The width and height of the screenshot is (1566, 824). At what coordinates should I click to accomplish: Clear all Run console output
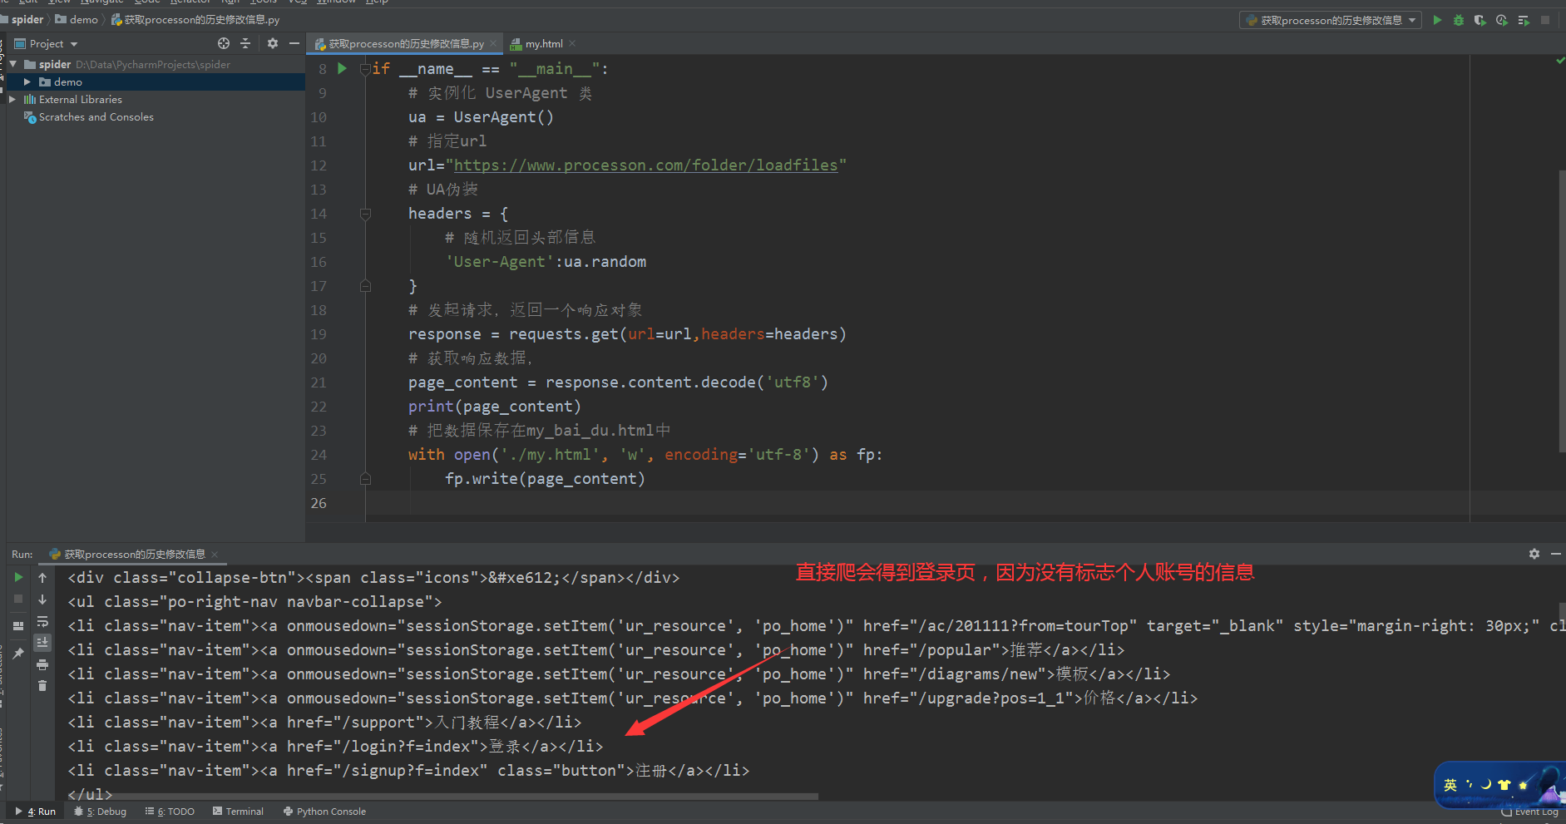tap(42, 686)
